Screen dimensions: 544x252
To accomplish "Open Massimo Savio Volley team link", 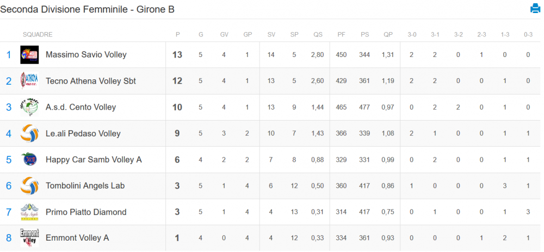I will pyautogui.click(x=86, y=55).
